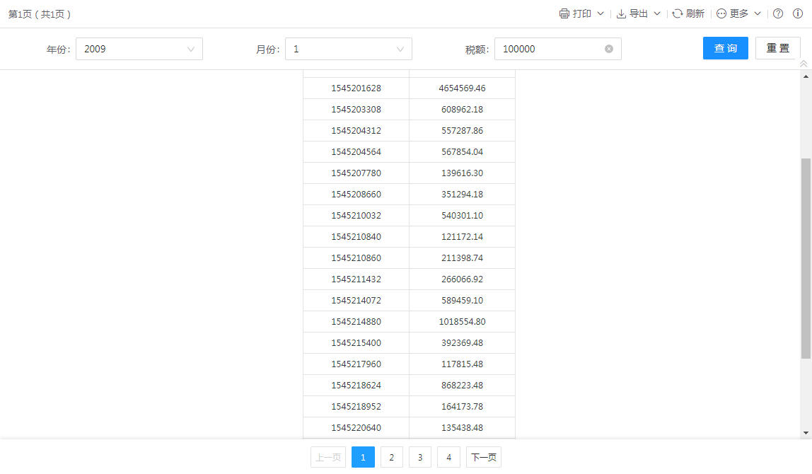Click the 重置 reset button
The image size is (812, 474).
[x=778, y=48]
